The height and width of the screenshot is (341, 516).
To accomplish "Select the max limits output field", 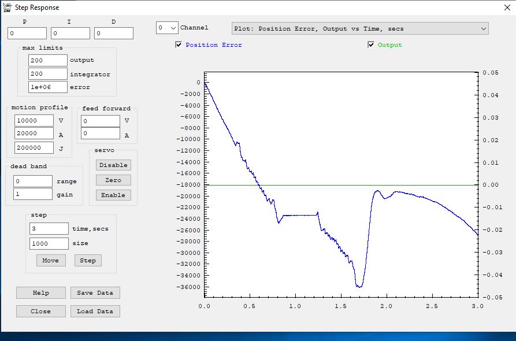I will pyautogui.click(x=48, y=60).
